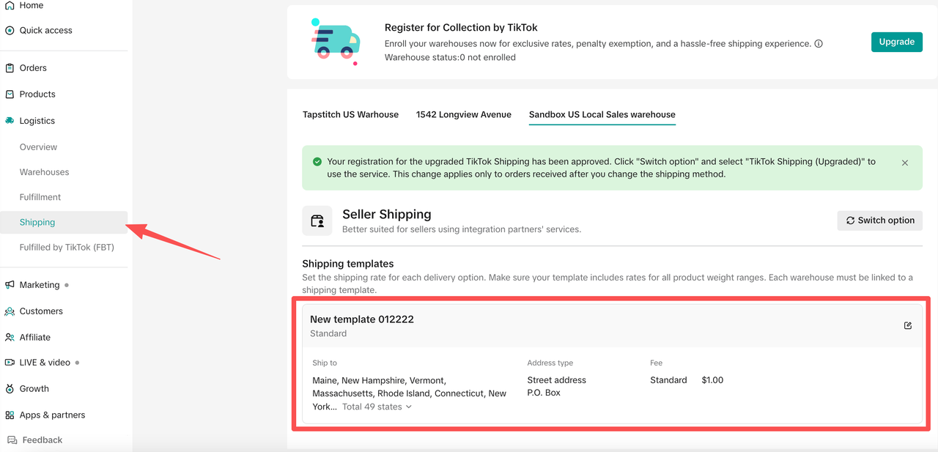Viewport: 938px width, 452px height.
Task: Click the LIVE & video camera icon
Action: coord(10,363)
